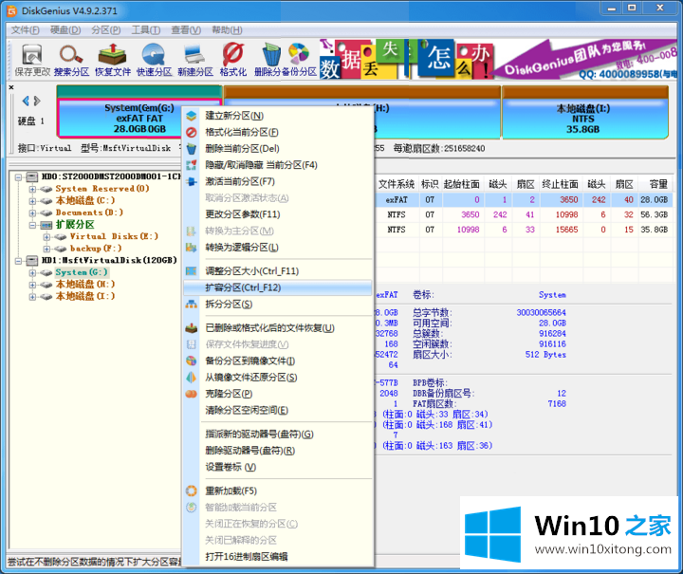
Task: Expand the System Reserved(0) tree node
Action: coord(32,189)
